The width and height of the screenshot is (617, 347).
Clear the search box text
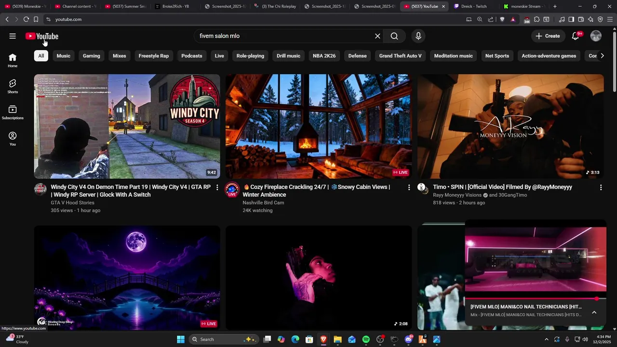click(x=377, y=36)
